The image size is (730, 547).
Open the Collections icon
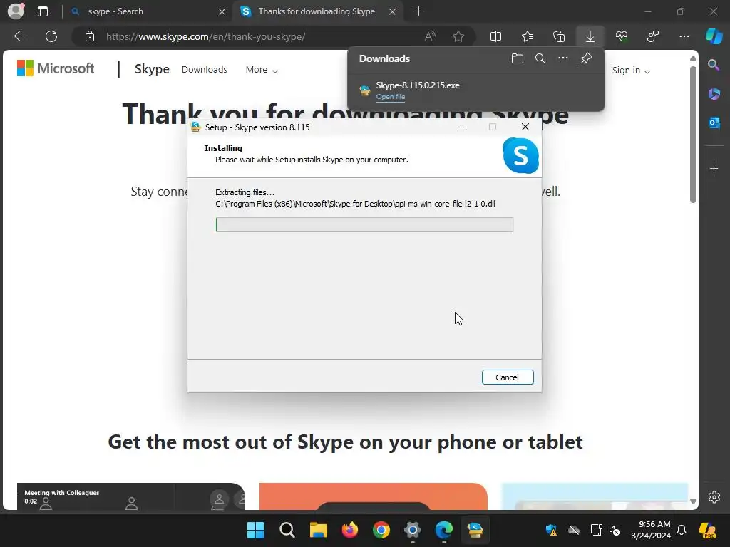[559, 36]
